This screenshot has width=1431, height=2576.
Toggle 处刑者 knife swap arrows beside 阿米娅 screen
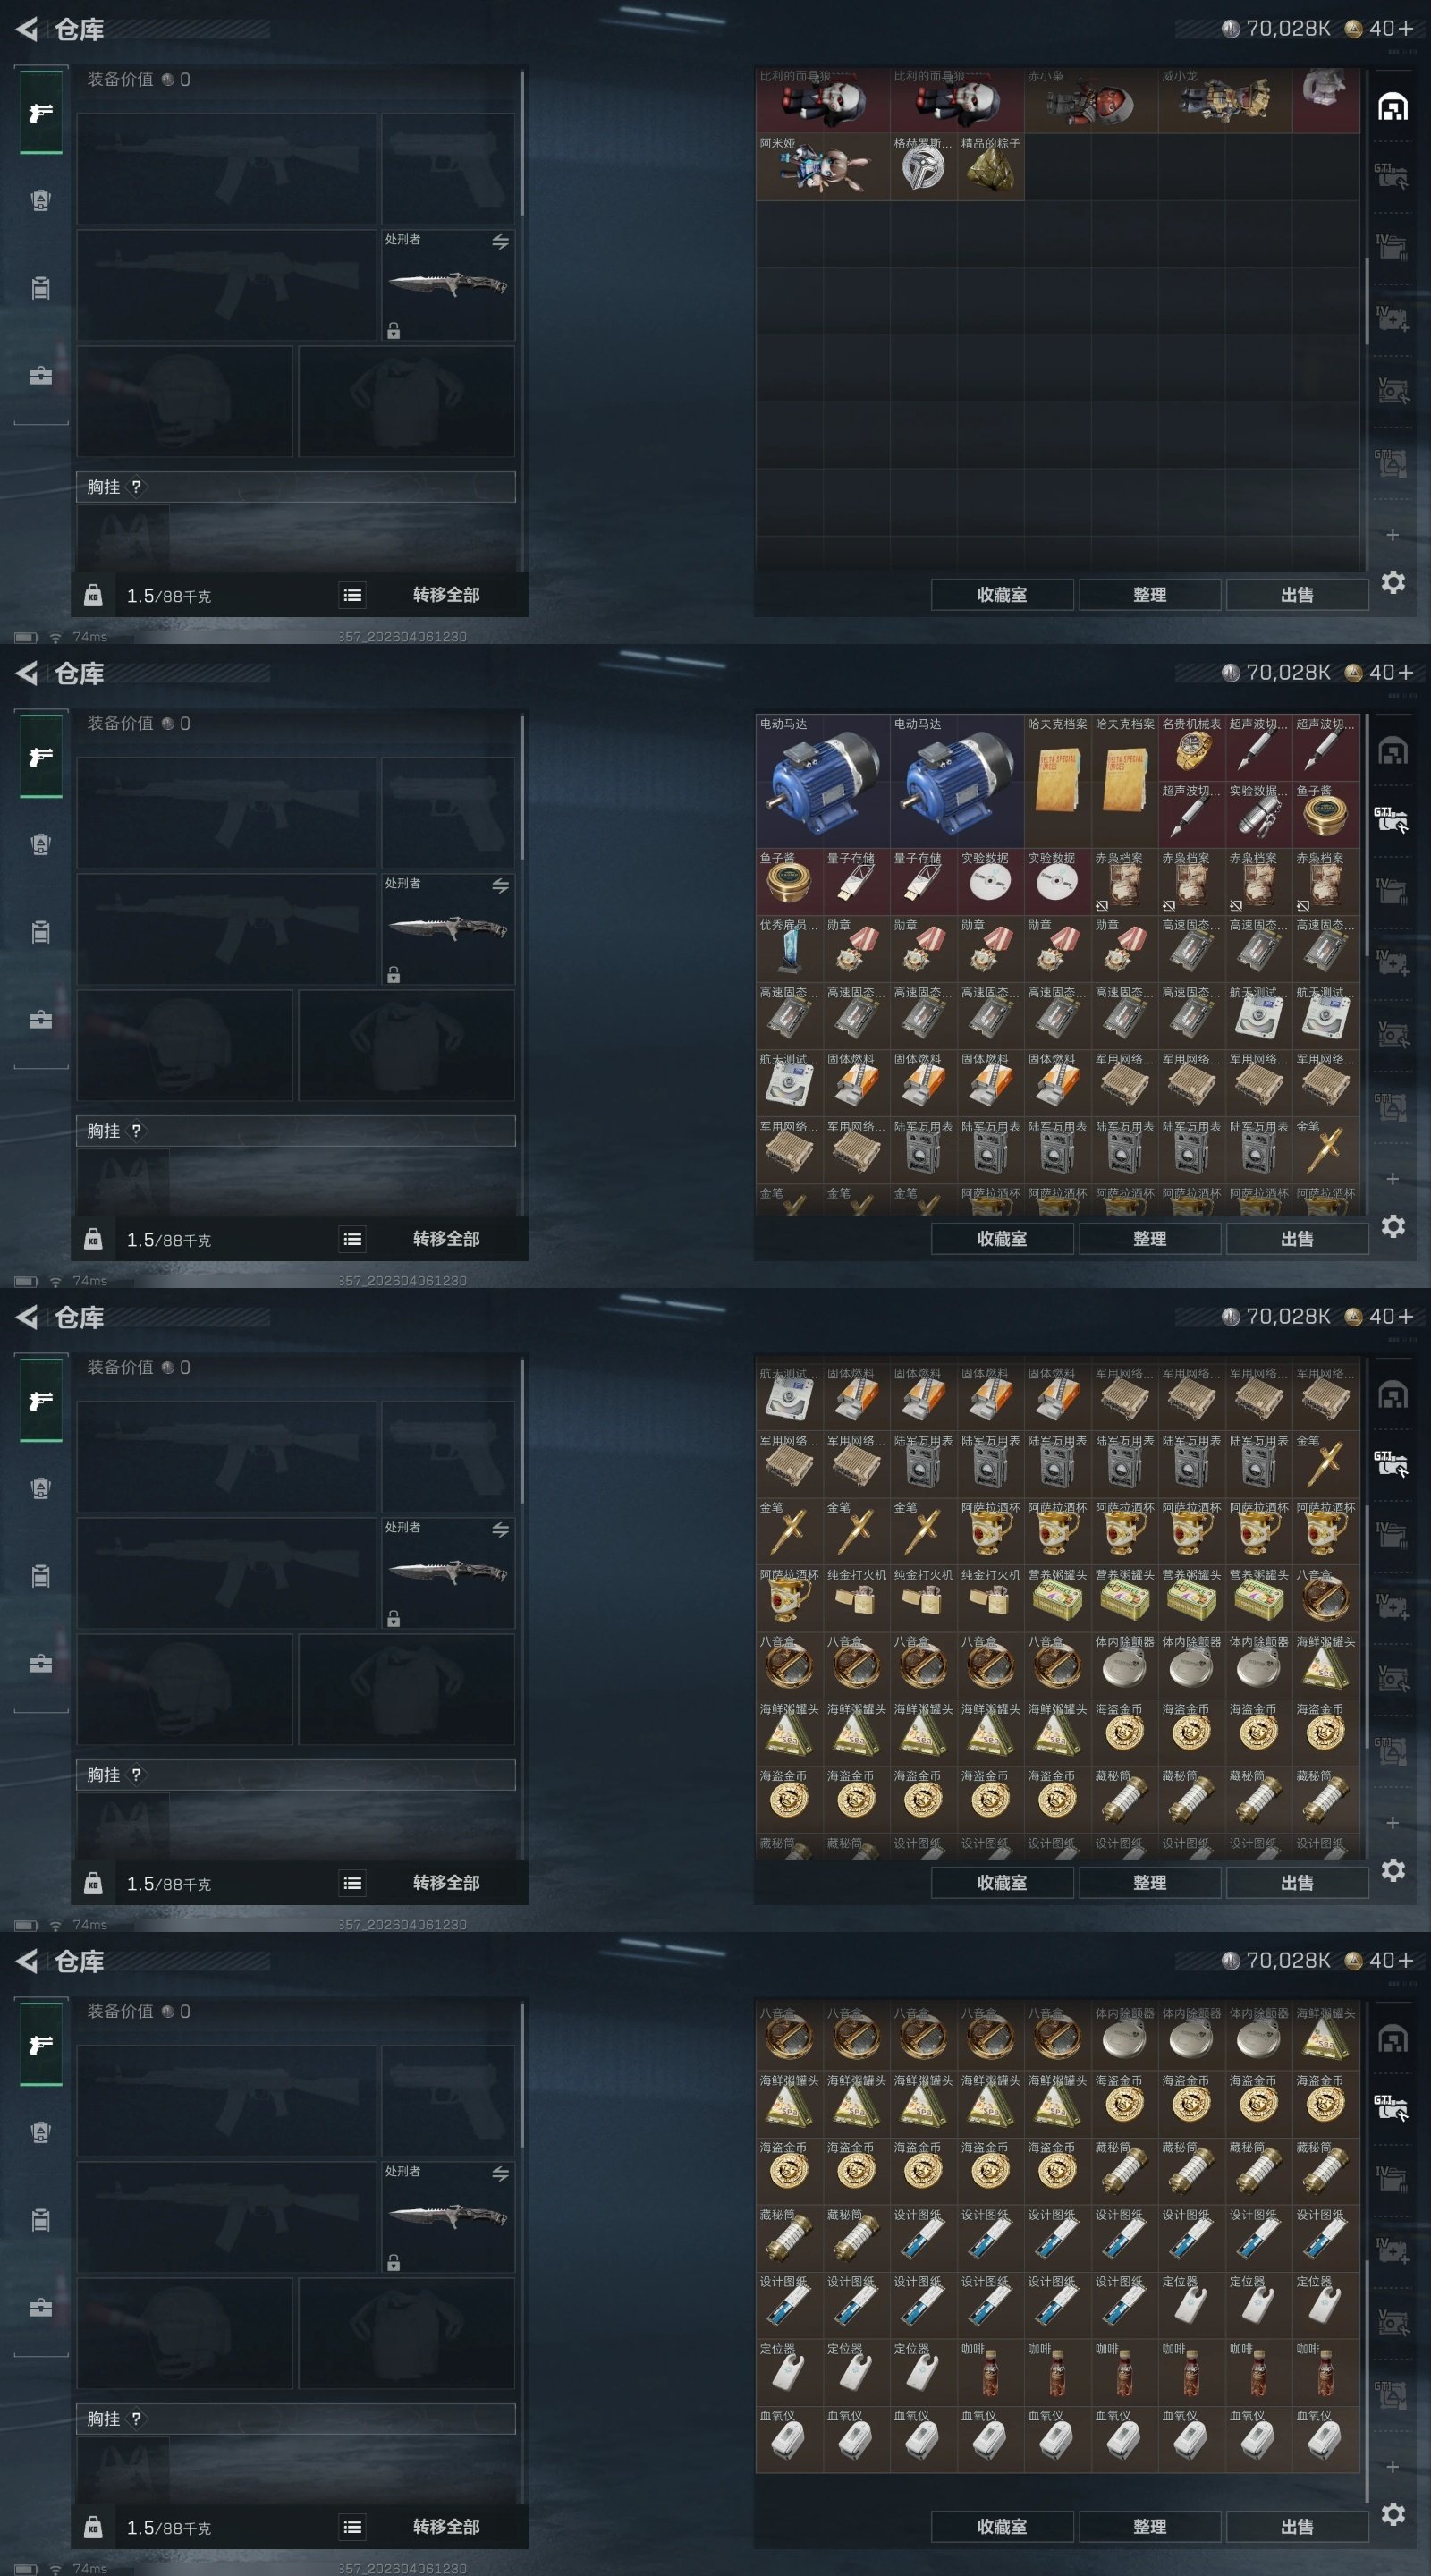(x=500, y=242)
